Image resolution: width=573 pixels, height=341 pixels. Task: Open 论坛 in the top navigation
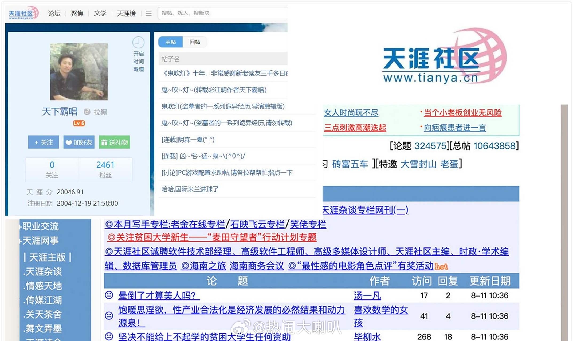54,13
